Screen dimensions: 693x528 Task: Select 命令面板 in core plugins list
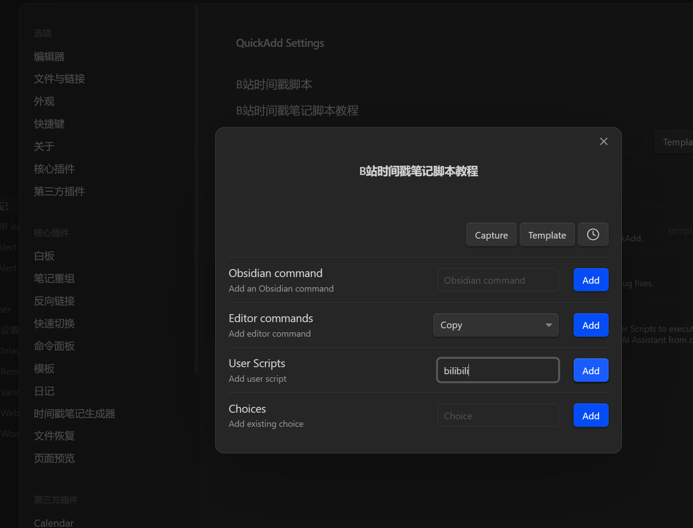(x=54, y=346)
